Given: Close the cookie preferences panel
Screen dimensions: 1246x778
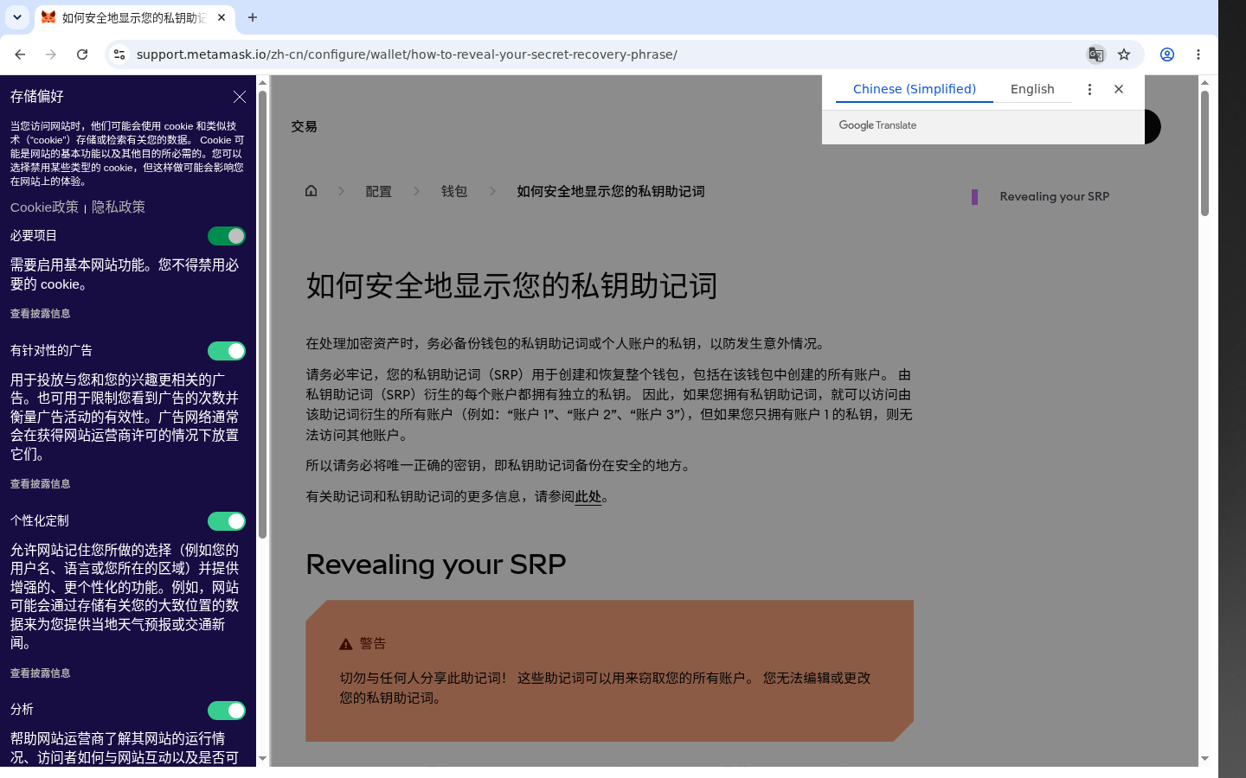Looking at the screenshot, I should point(240,97).
